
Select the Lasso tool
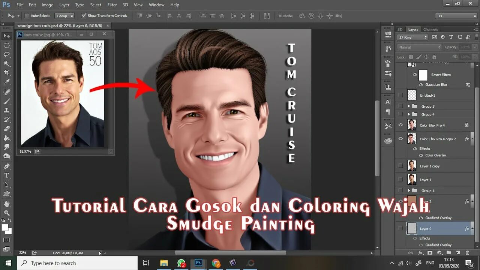click(7, 54)
